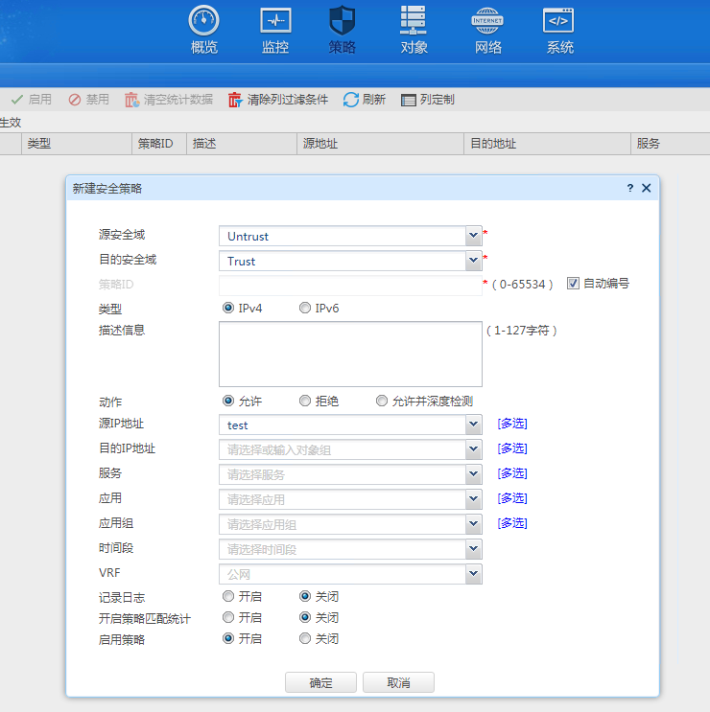Image resolution: width=710 pixels, height=712 pixels.
Task: Select the IPv6 type radio button
Action: [x=305, y=308]
